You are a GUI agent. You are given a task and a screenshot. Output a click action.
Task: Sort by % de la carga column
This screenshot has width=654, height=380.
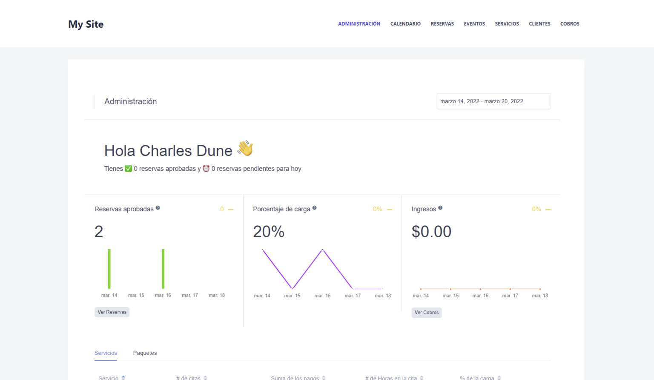tap(499, 377)
